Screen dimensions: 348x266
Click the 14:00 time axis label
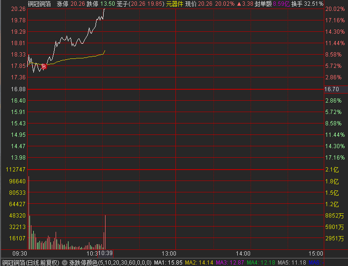click(243, 254)
